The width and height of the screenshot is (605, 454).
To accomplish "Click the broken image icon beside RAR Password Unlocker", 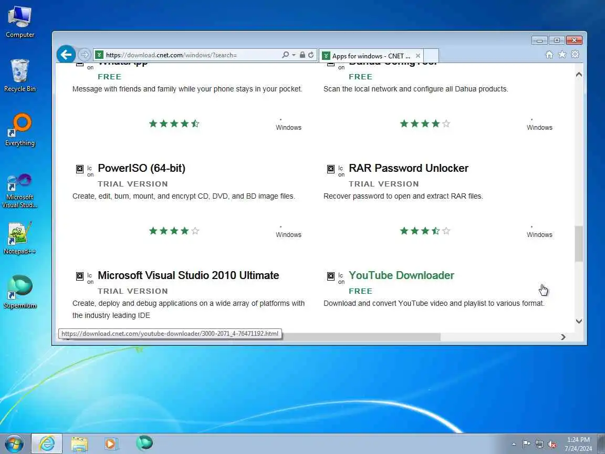I will 331,169.
